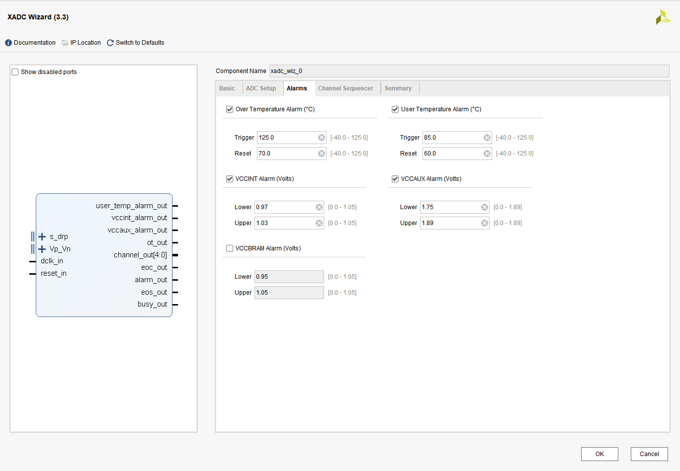
Task: Open the Documentation info icon
Action: [x=8, y=43]
